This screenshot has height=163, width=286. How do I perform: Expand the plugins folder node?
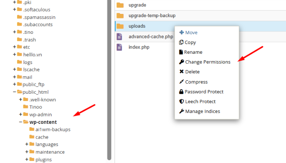coord(27,159)
